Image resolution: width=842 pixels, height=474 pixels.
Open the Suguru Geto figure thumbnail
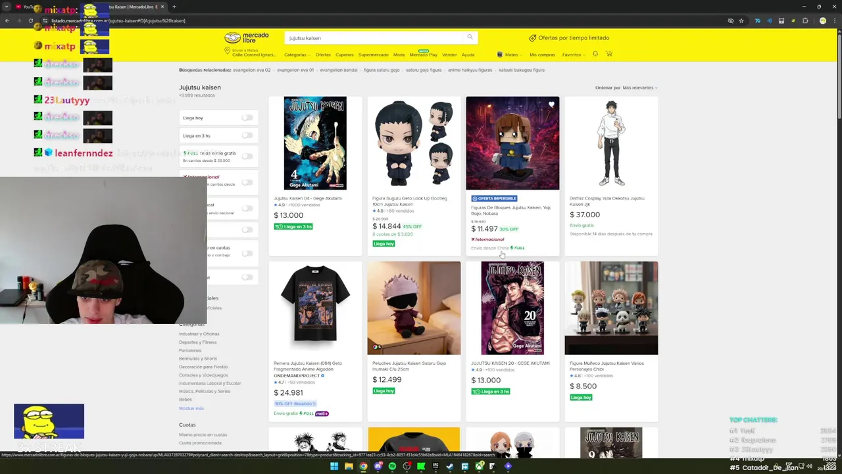pyautogui.click(x=414, y=143)
